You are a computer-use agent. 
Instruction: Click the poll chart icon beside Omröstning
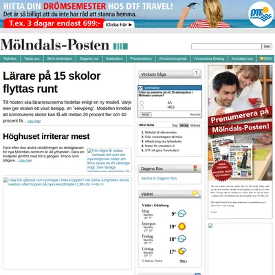(140, 88)
